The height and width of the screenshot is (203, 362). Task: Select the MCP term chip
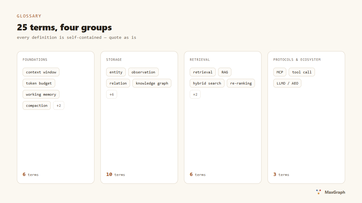tap(280, 72)
